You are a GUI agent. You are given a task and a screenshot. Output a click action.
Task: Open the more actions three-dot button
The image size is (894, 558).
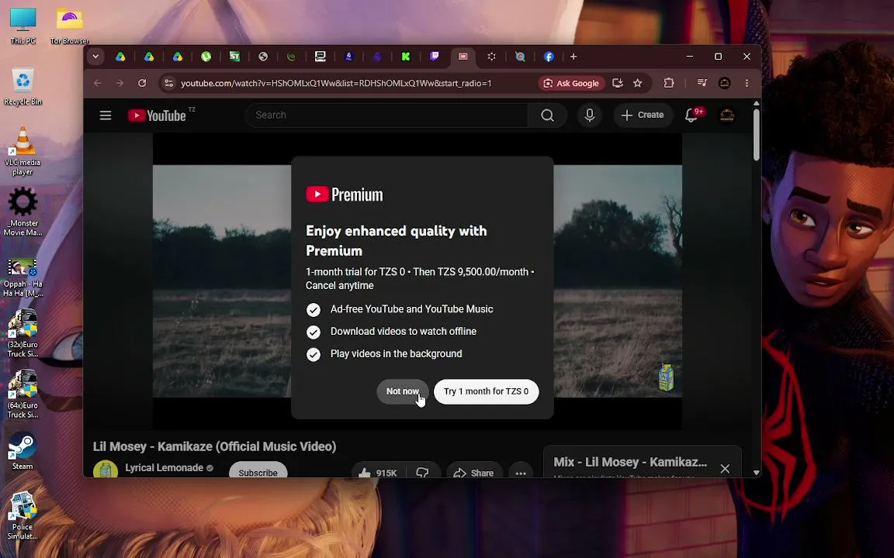point(521,474)
